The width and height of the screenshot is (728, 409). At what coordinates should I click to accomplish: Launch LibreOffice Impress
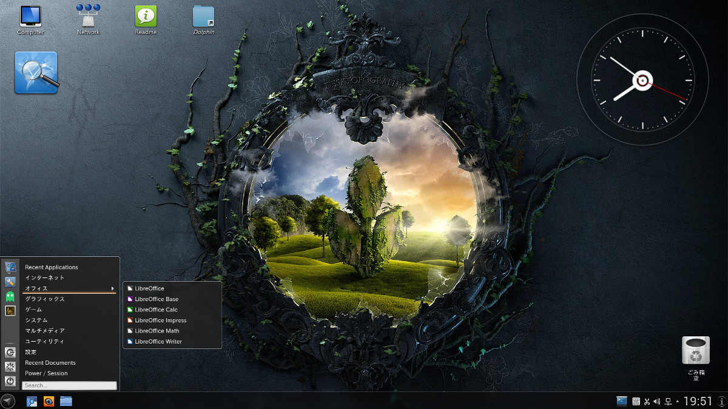coord(172,321)
